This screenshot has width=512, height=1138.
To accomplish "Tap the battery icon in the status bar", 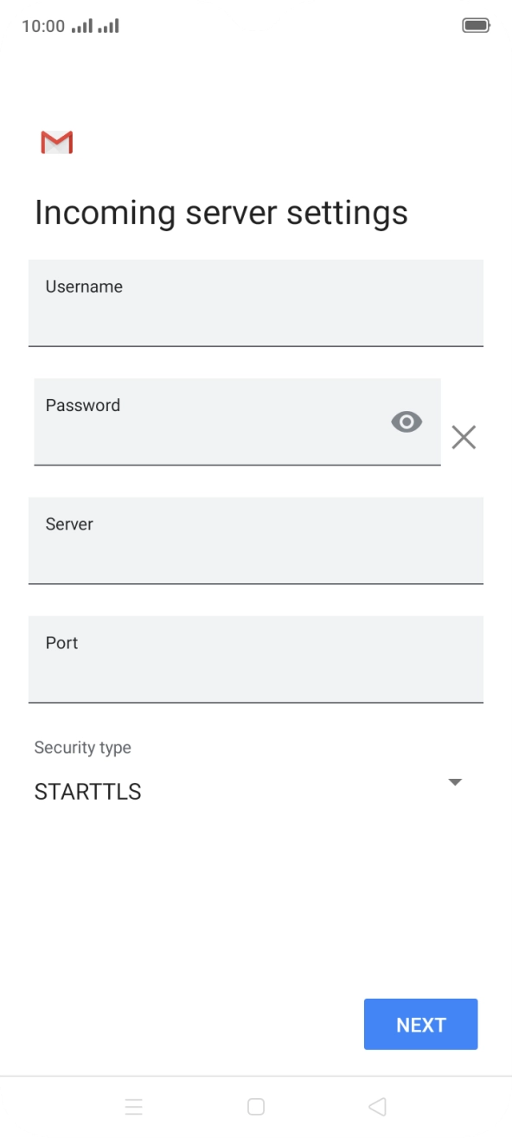I will point(477,25).
